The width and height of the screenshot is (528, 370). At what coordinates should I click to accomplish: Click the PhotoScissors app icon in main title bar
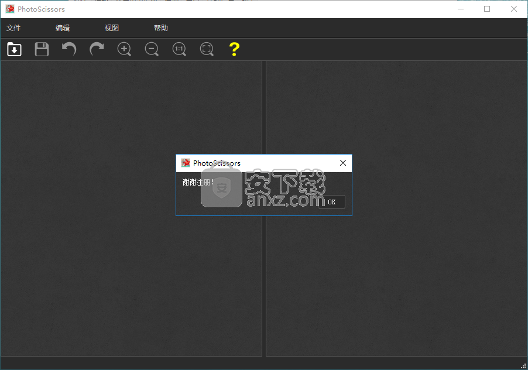pos(10,9)
